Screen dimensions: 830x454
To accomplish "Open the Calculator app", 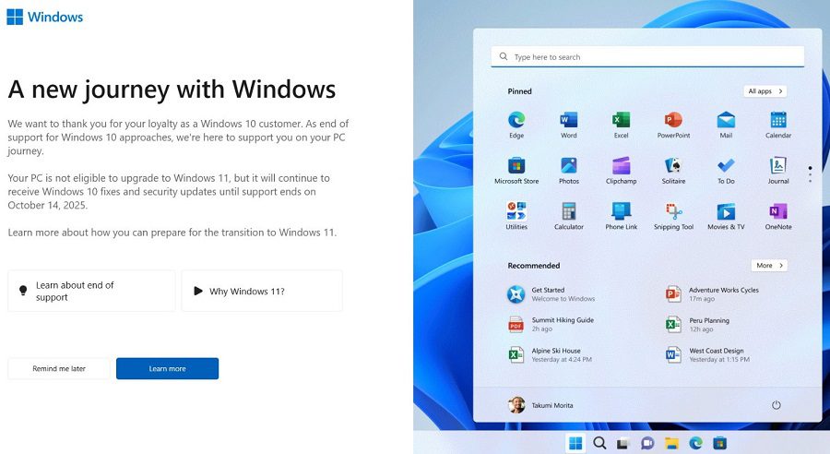I will point(568,216).
